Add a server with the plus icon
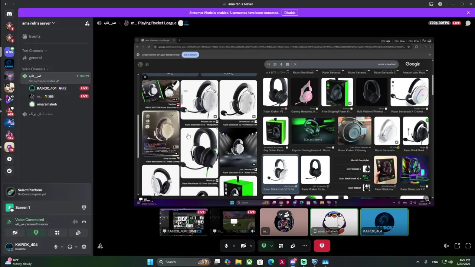The width and height of the screenshot is (475, 267). (9, 159)
